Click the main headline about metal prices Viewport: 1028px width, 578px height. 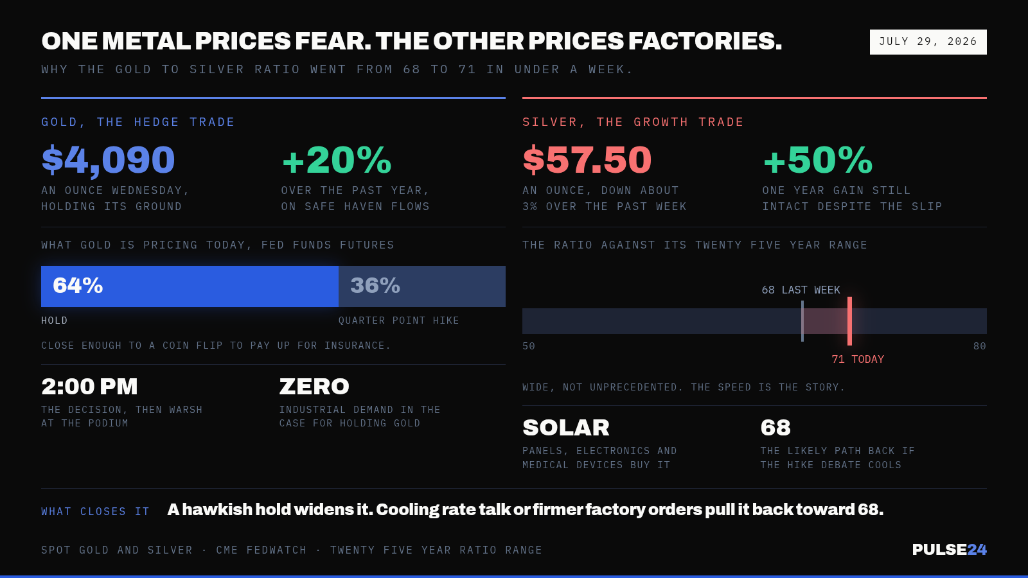point(412,41)
